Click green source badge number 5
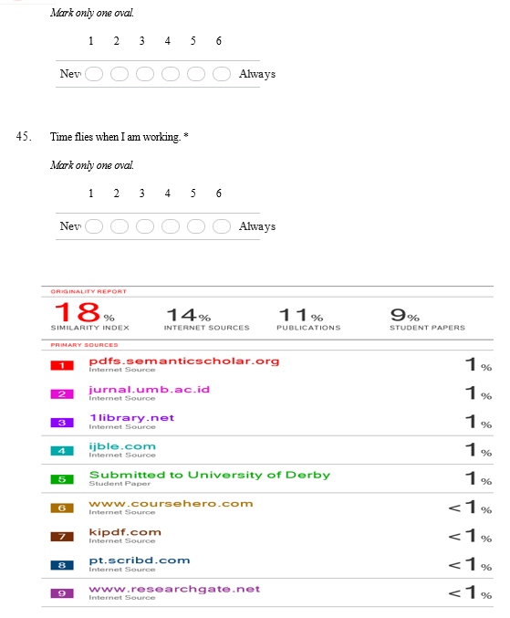The image size is (510, 618). (62, 479)
